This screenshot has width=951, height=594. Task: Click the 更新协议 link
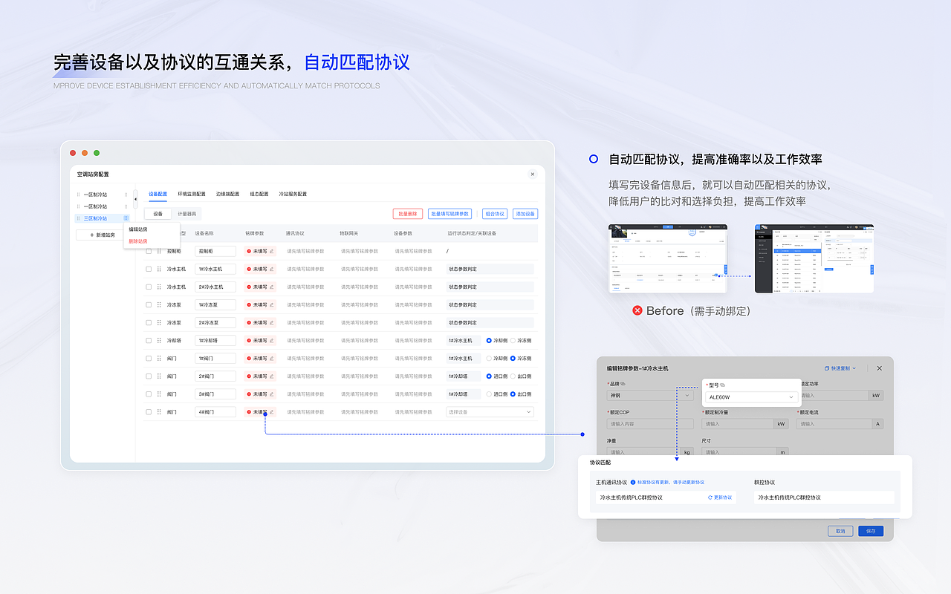click(x=721, y=497)
